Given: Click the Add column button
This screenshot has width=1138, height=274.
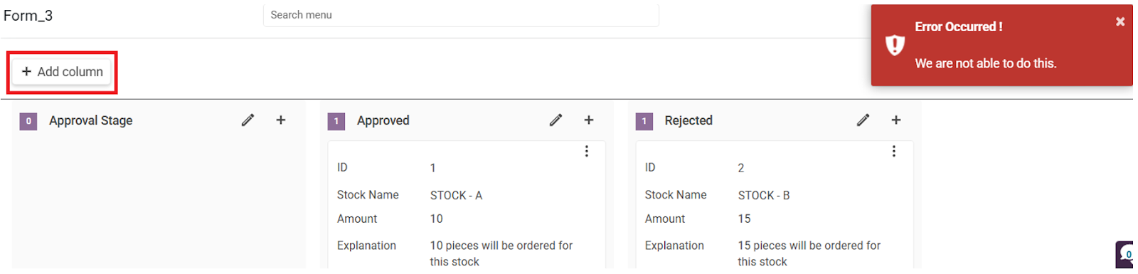Looking at the screenshot, I should point(62,72).
